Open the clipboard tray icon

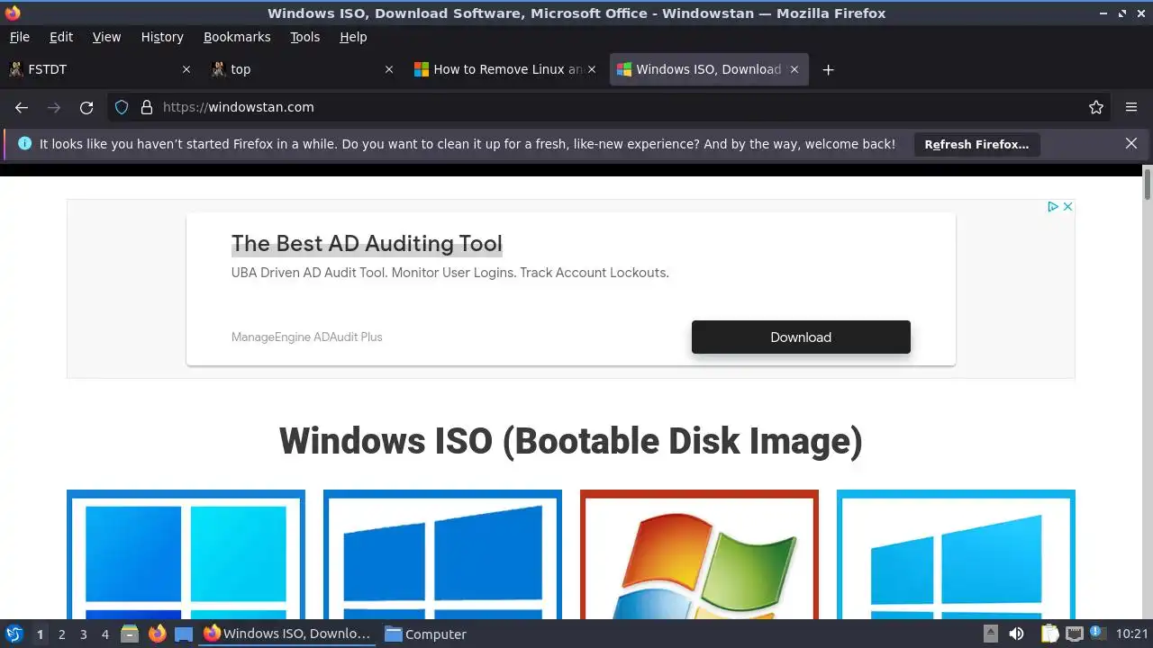[1049, 634]
